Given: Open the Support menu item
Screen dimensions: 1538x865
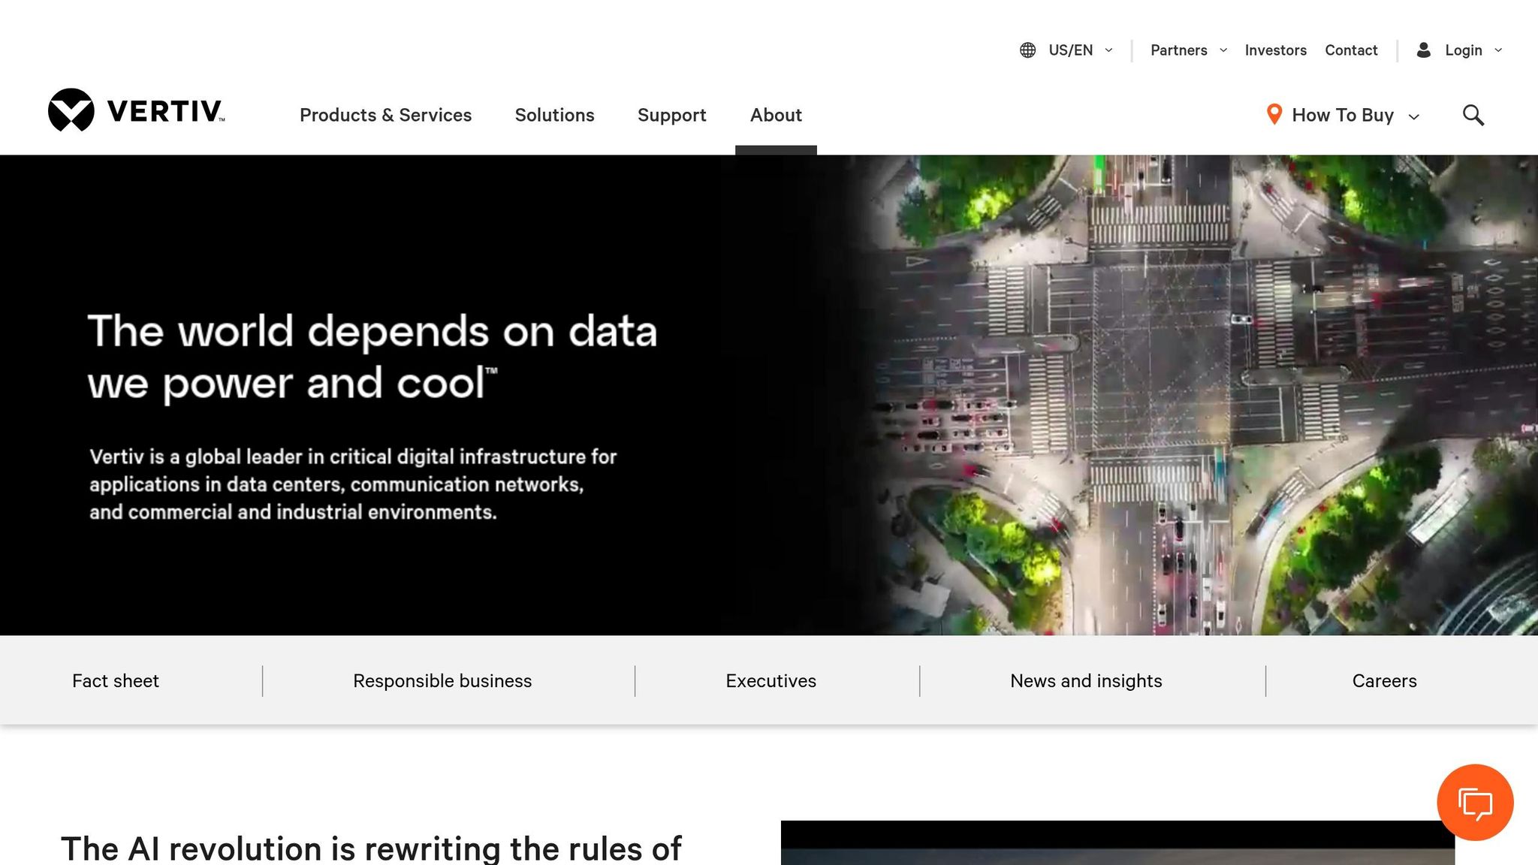Looking at the screenshot, I should 672,115.
